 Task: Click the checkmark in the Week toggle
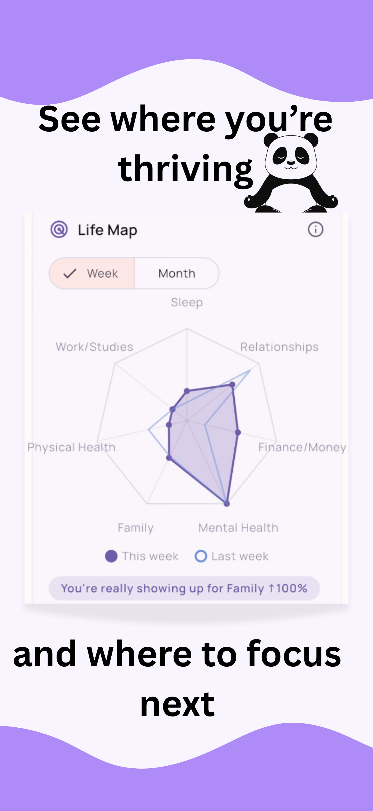point(70,274)
